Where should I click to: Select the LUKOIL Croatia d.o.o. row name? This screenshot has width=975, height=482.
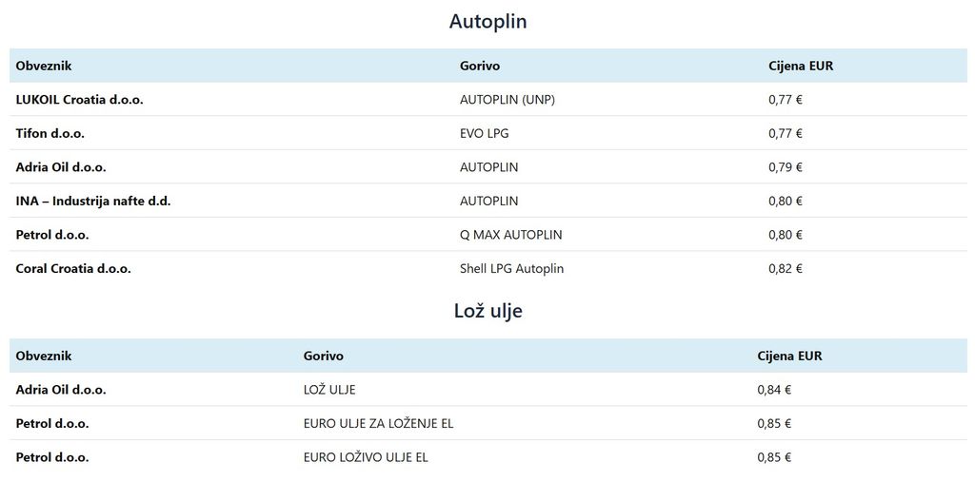80,99
